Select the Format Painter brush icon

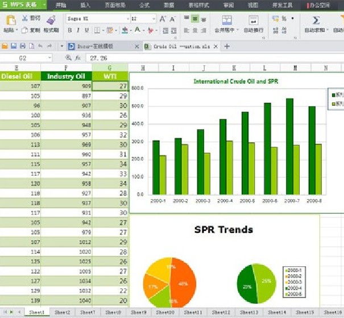click(51, 20)
